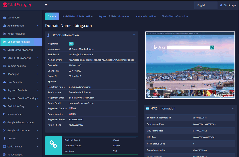Switch to Social Network Information tab

77,16
